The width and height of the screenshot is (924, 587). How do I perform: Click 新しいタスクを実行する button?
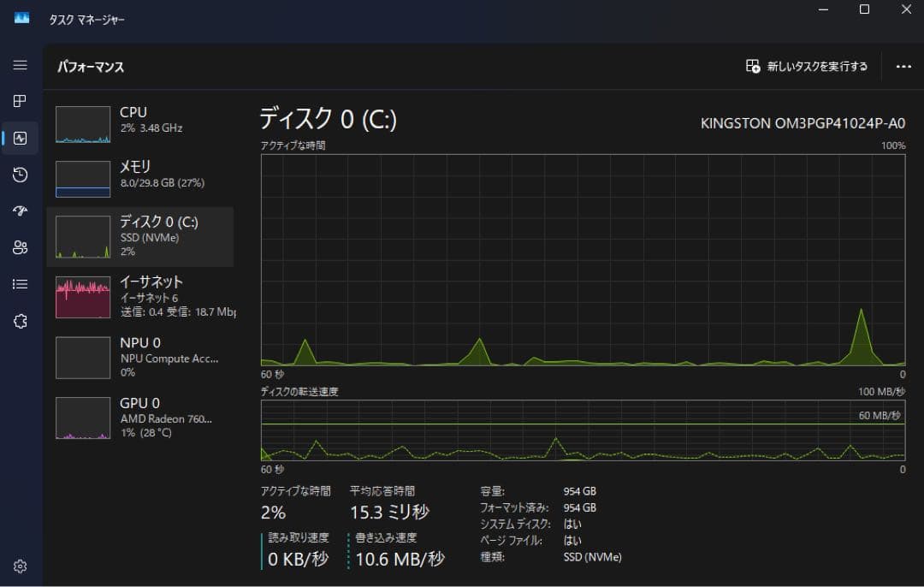pos(804,66)
